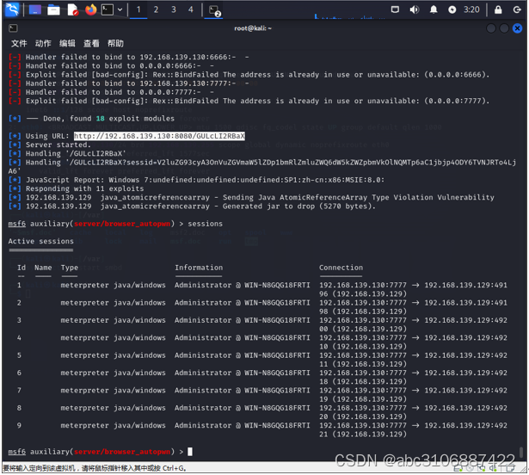This screenshot has width=529, height=475.
Task: Open the Kali dragon applications menu
Action: (x=12, y=9)
